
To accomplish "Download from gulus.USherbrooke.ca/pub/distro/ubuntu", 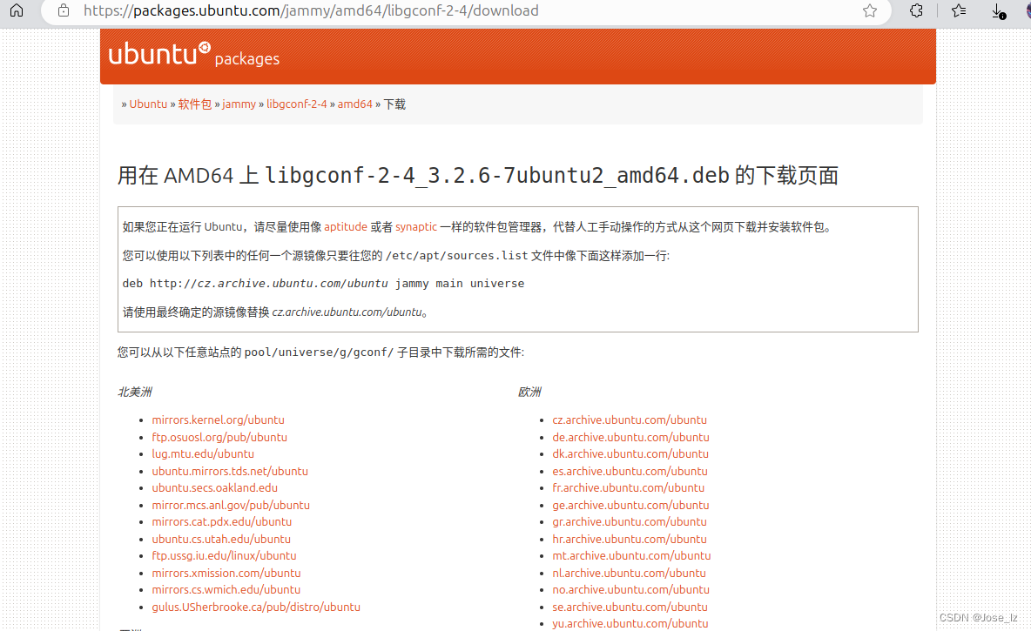I will (256, 607).
